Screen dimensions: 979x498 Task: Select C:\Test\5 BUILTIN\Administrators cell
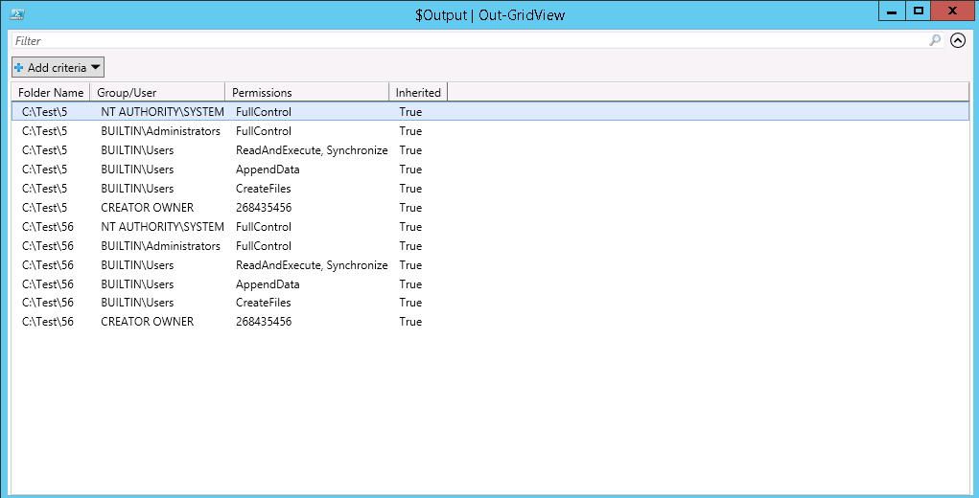[x=160, y=131]
